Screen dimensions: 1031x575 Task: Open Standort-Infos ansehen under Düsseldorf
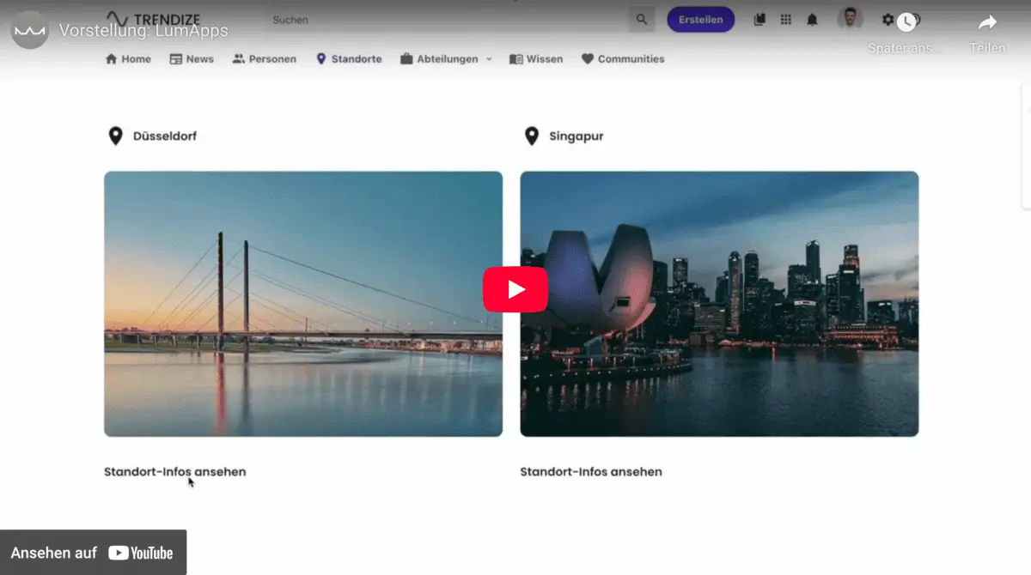point(175,471)
